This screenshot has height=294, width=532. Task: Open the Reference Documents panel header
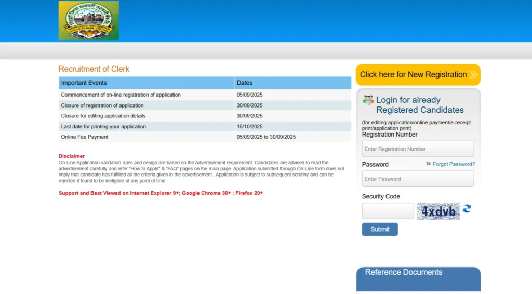pyautogui.click(x=418, y=278)
